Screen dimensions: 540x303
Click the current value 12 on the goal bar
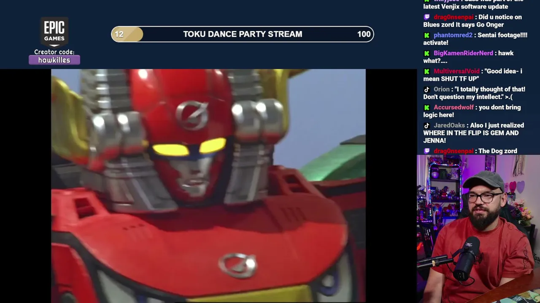[x=119, y=35]
